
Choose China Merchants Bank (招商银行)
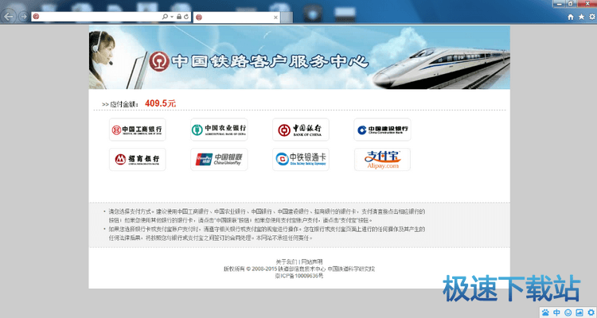point(137,159)
